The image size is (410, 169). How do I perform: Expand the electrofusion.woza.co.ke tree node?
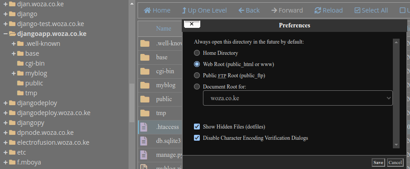tap(5, 142)
